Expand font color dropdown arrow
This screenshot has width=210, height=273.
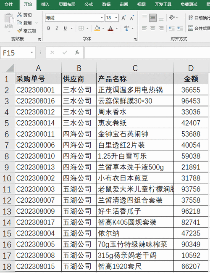117,28
